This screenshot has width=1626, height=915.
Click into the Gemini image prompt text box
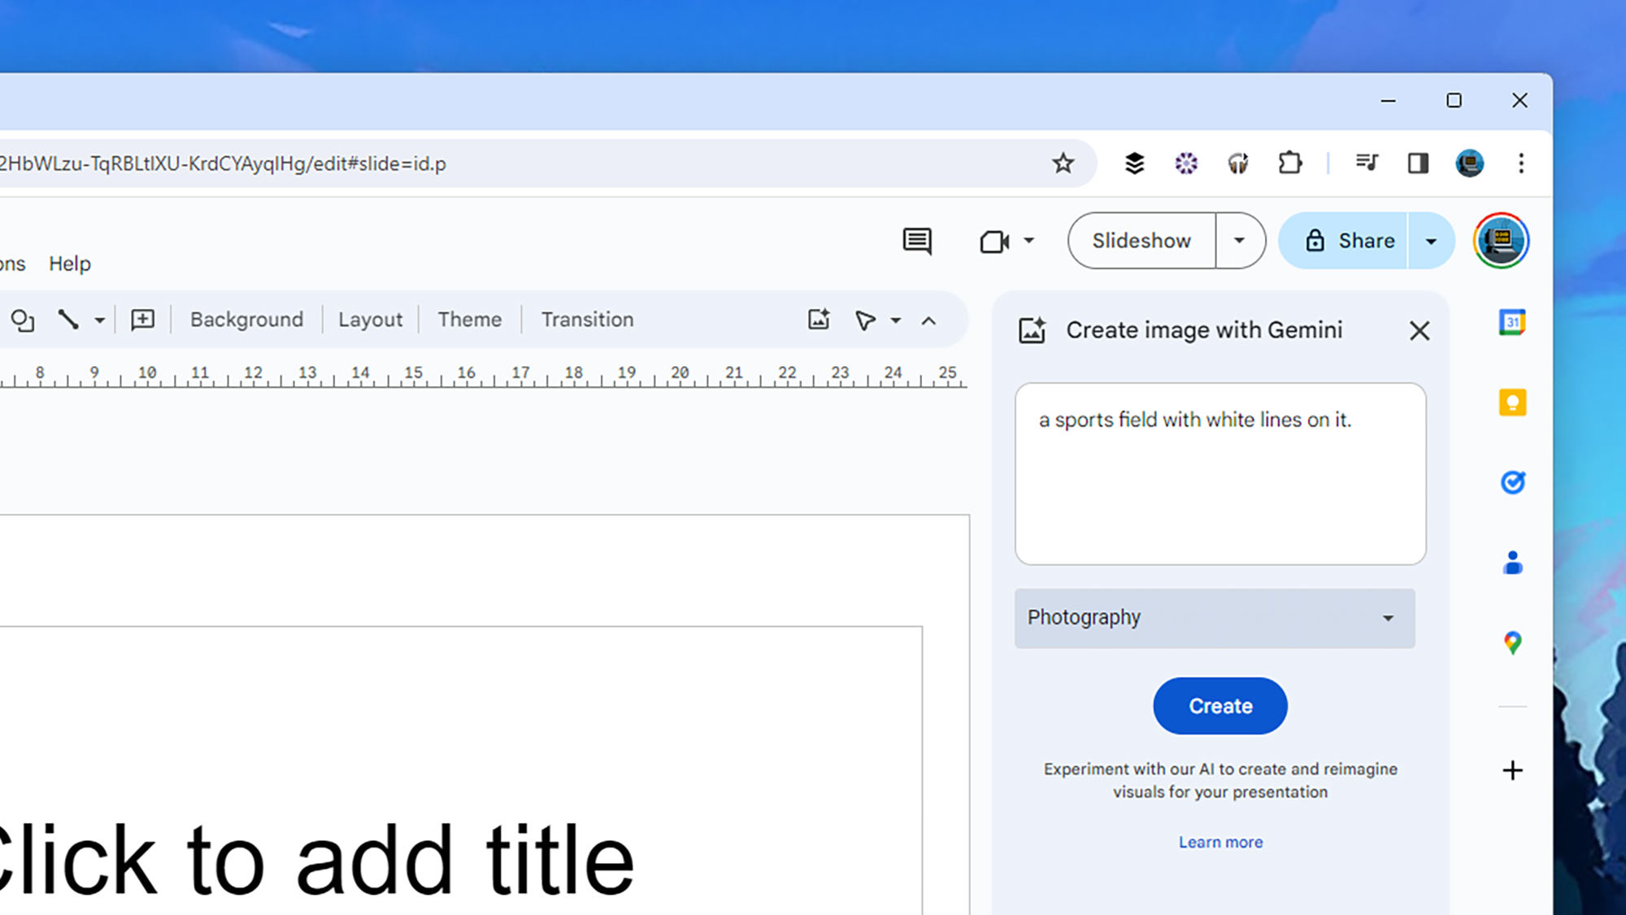pos(1219,488)
